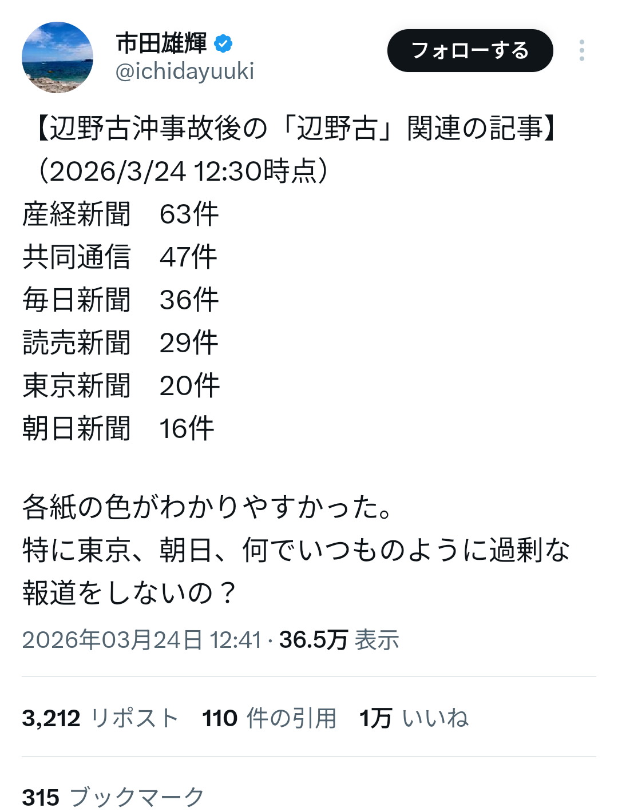
Task: Click the blue verified badge icon
Action: [x=223, y=43]
